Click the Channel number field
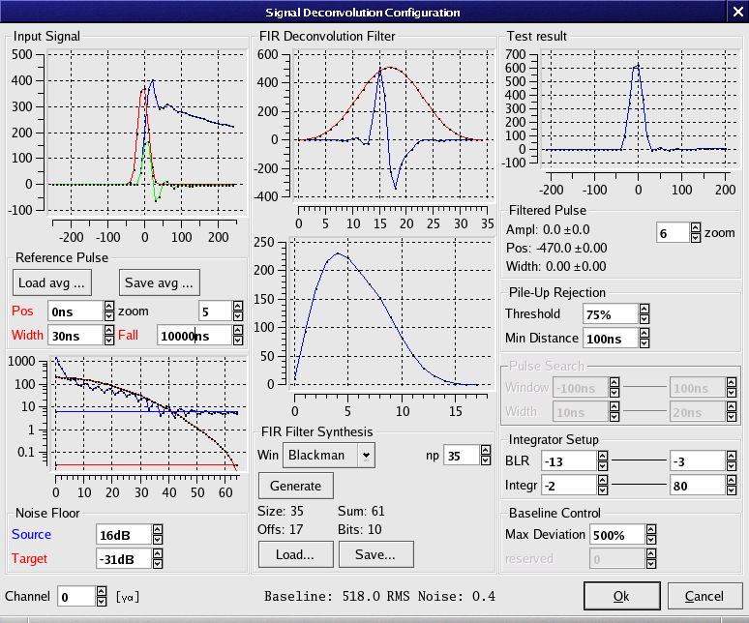This screenshot has width=749, height=623. tap(76, 597)
